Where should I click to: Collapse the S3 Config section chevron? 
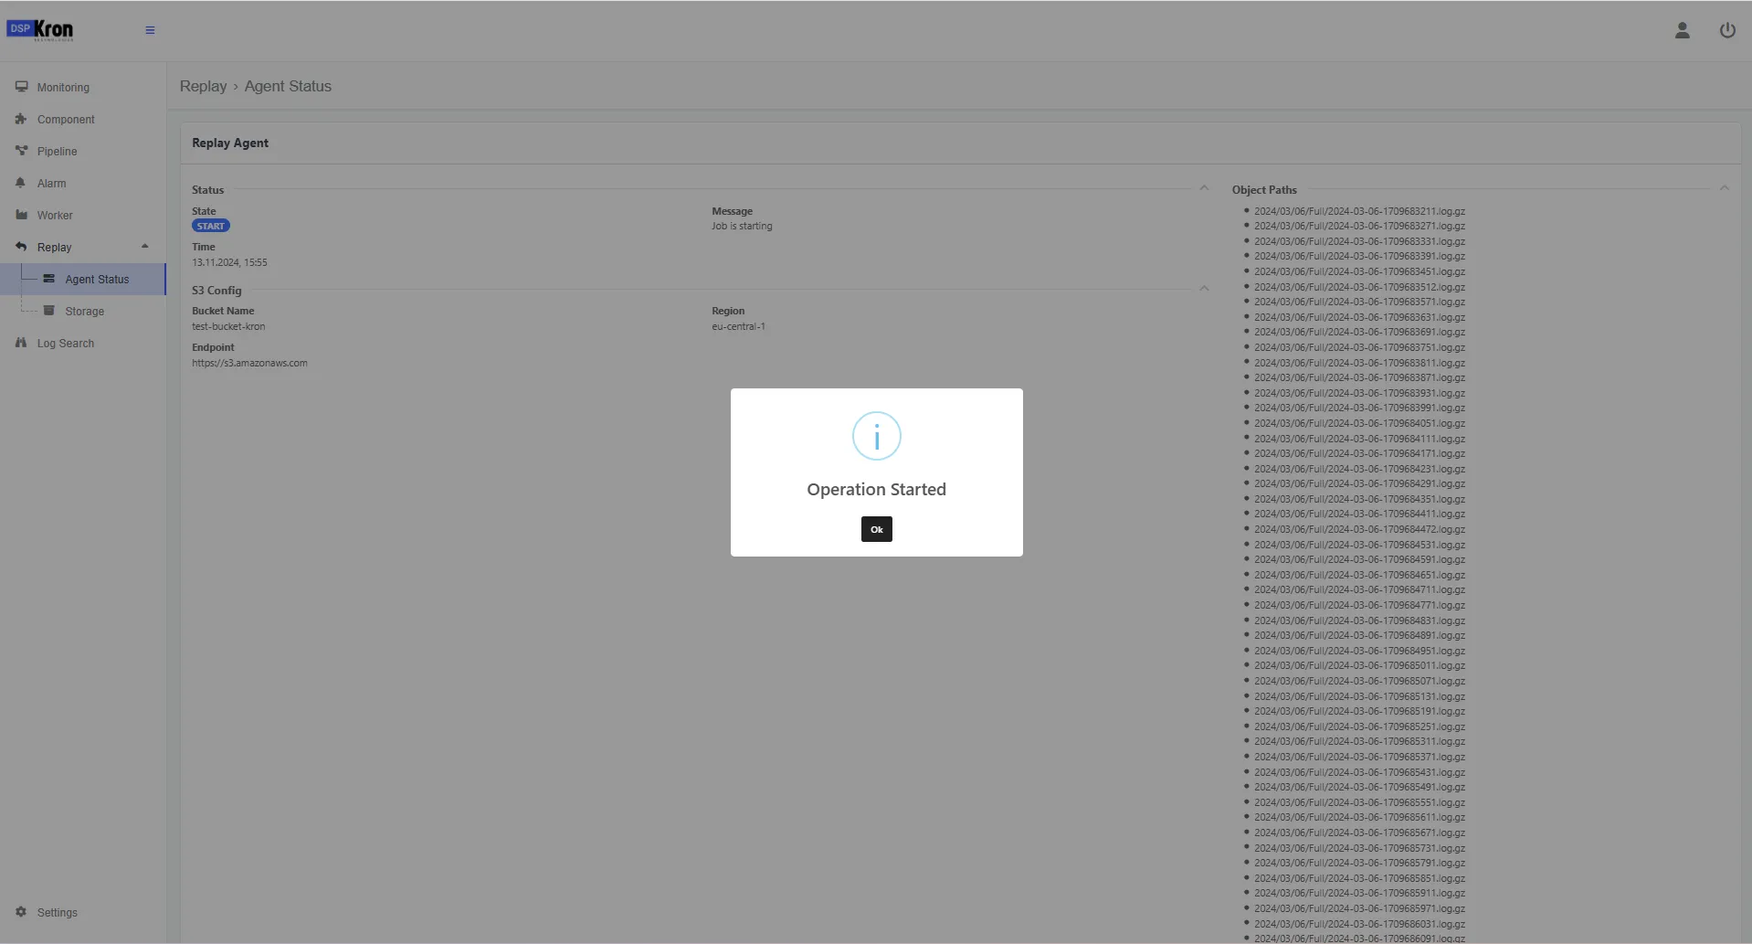point(1204,289)
